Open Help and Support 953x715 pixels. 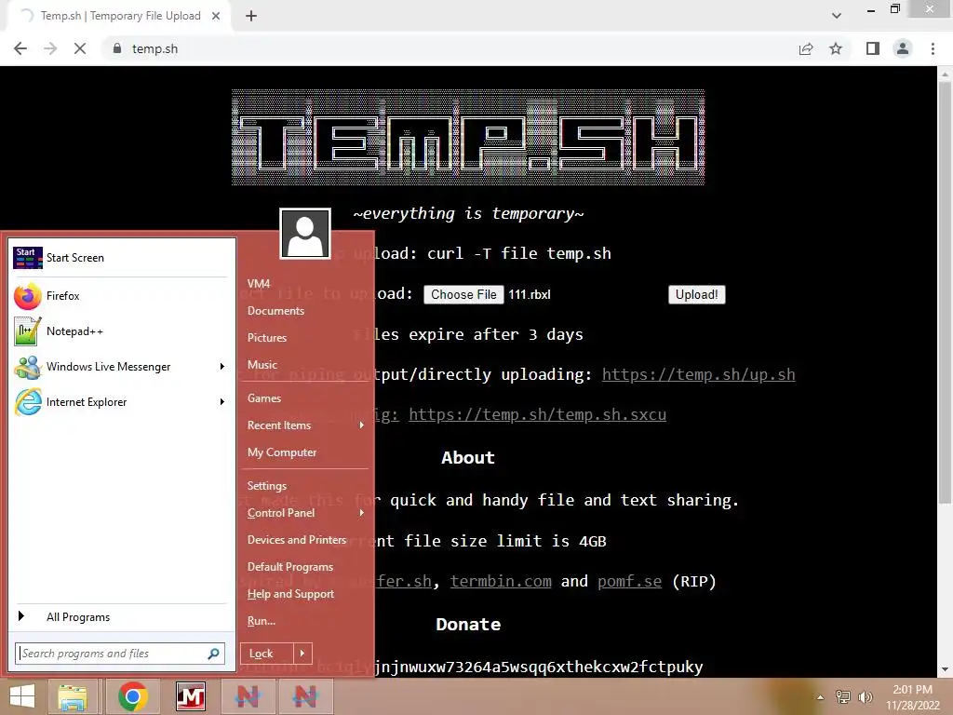[290, 594]
